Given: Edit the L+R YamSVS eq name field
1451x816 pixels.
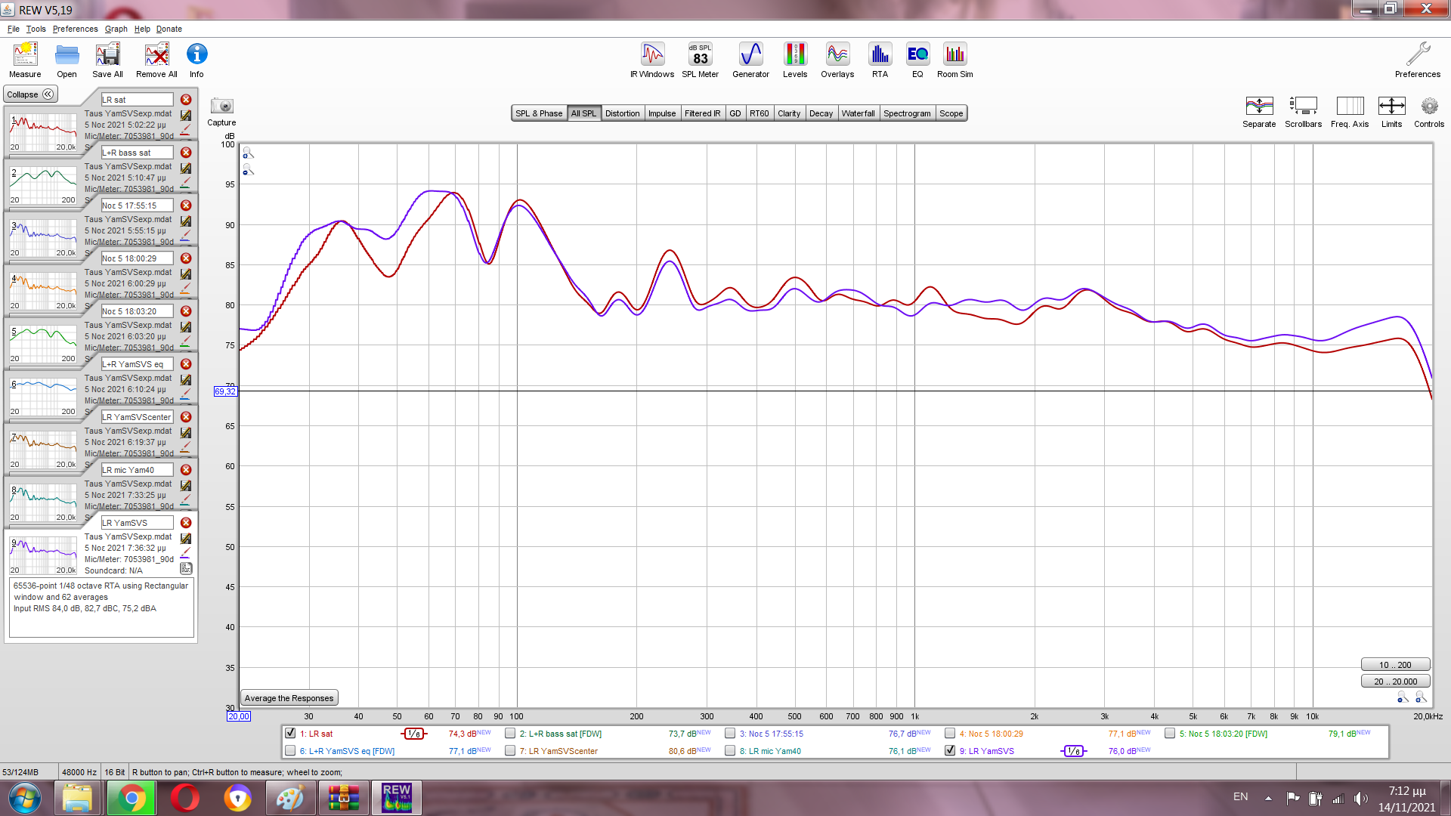Looking at the screenshot, I should point(137,364).
